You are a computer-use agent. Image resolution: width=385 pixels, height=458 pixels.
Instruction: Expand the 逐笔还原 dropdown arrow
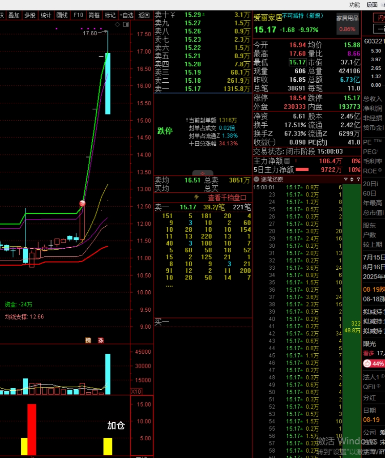(257, 179)
